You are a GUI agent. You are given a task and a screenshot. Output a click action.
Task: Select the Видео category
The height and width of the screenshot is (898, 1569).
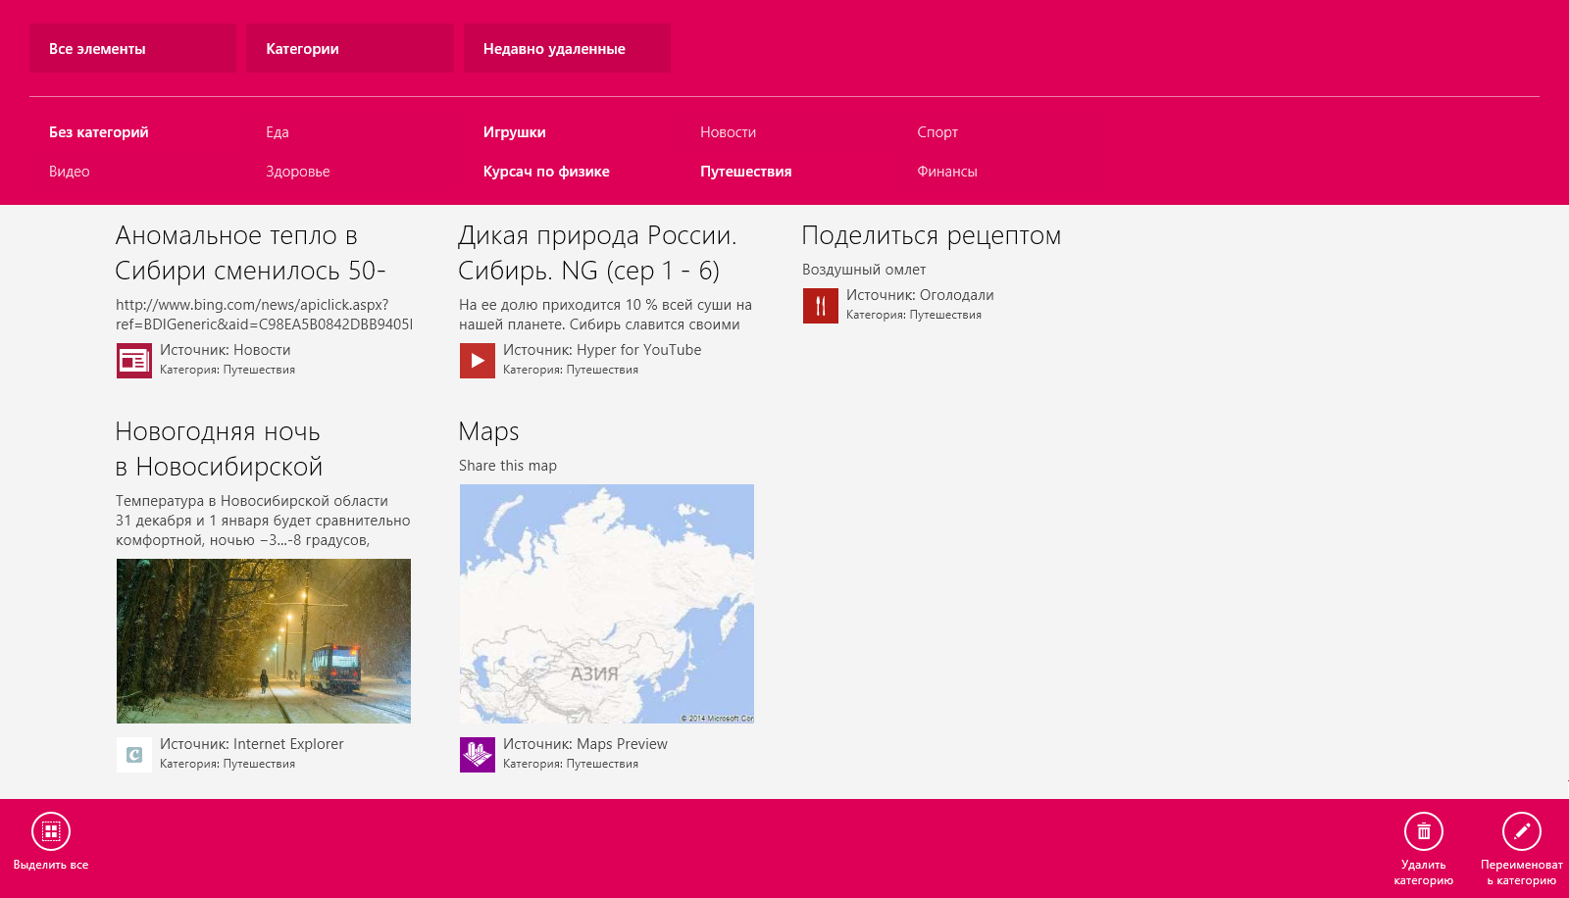(70, 172)
